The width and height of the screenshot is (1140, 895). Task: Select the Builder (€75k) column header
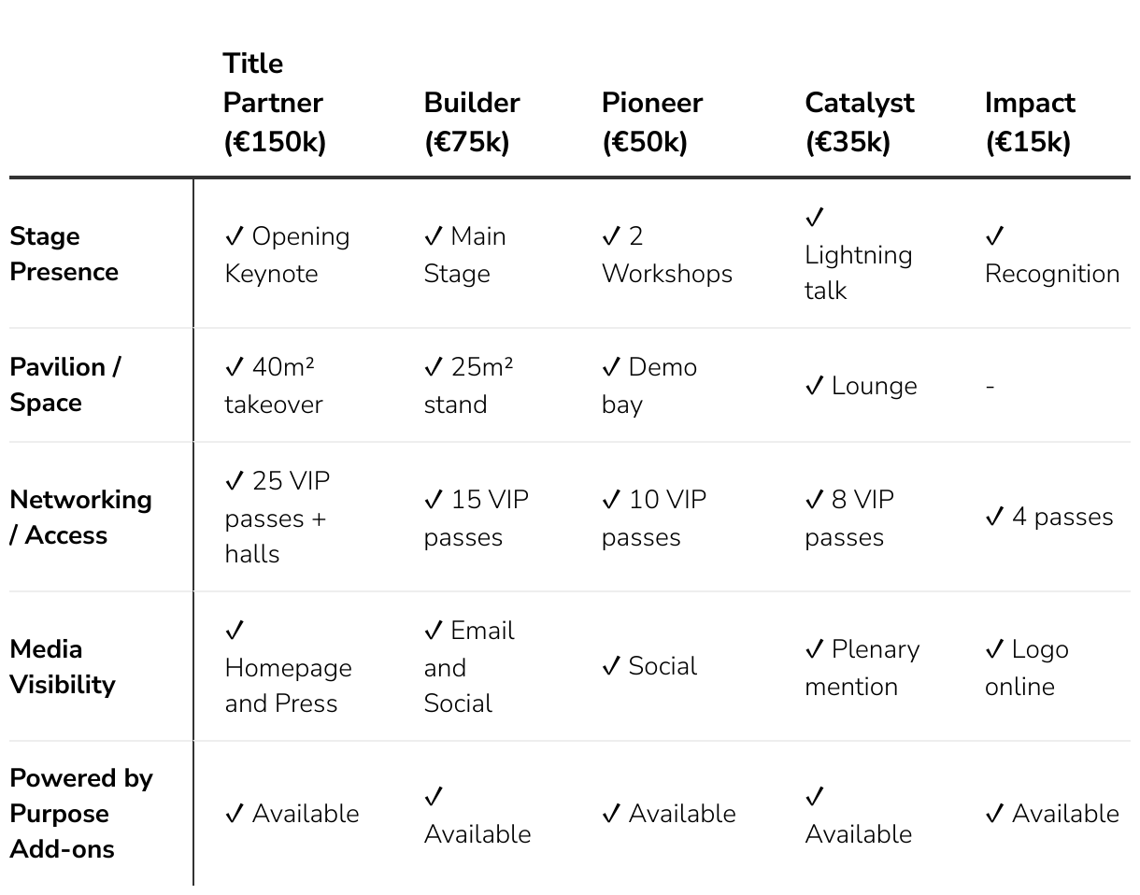472,122
